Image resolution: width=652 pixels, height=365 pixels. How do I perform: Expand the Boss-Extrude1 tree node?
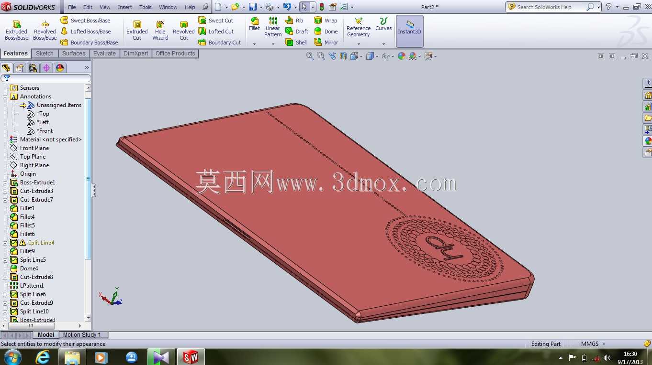pyautogui.click(x=5, y=182)
